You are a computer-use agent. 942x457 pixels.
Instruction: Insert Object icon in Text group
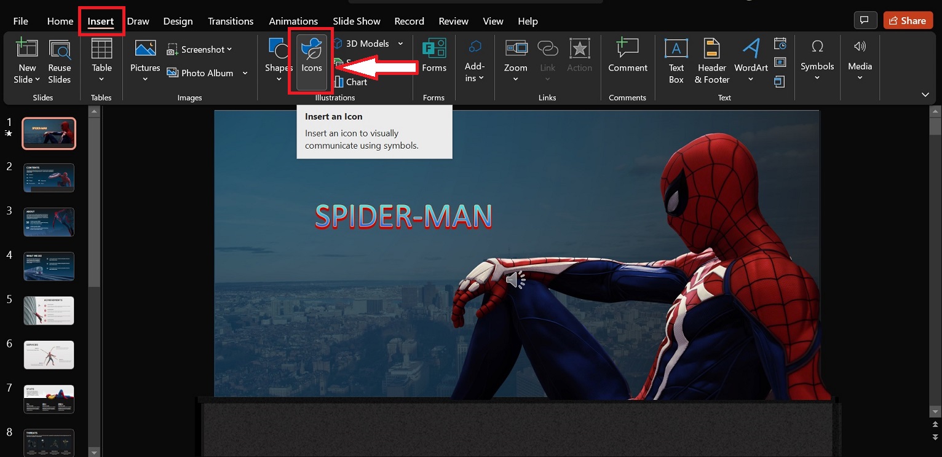point(780,81)
